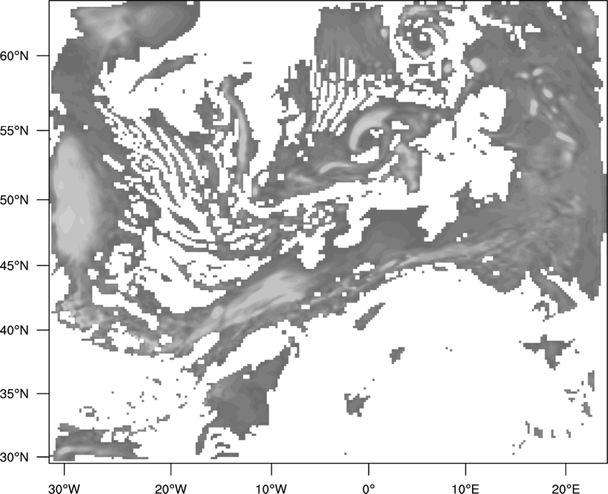Click the 20°E longitude axis label
Viewport: 608px width, 494px height.
[x=565, y=489]
